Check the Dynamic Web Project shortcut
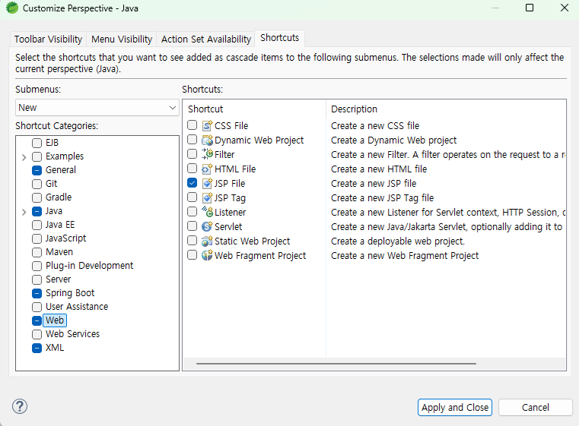 pos(192,139)
